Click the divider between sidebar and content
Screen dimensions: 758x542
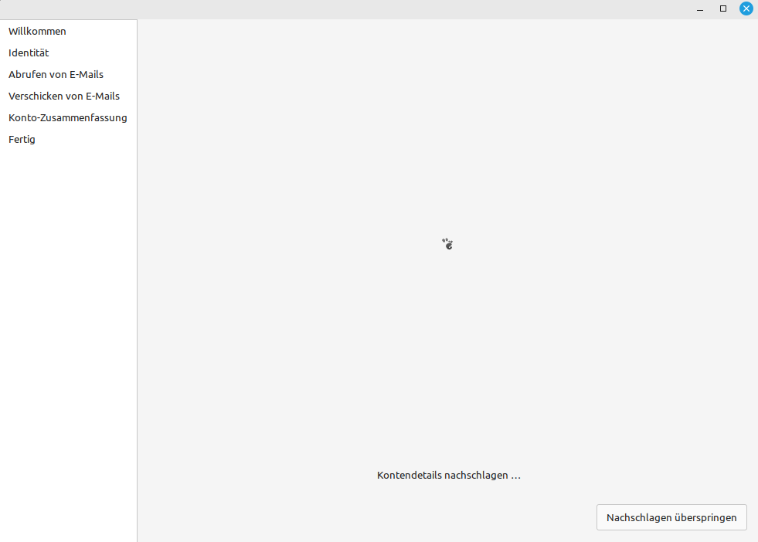click(x=138, y=309)
